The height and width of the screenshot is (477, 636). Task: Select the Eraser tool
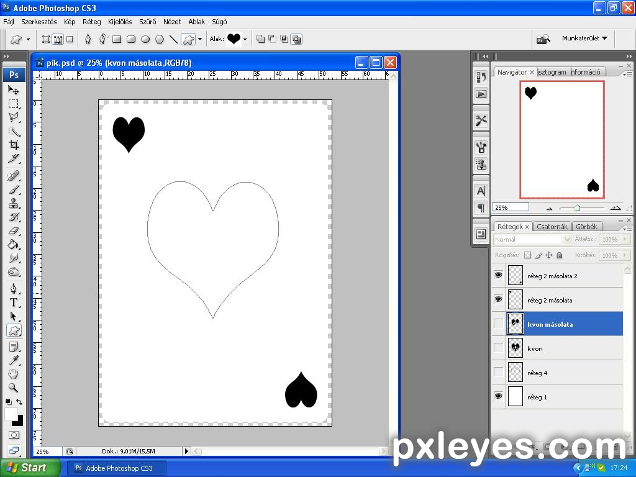[x=14, y=231]
